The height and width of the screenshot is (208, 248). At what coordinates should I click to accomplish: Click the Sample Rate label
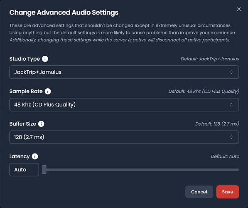[26, 92]
